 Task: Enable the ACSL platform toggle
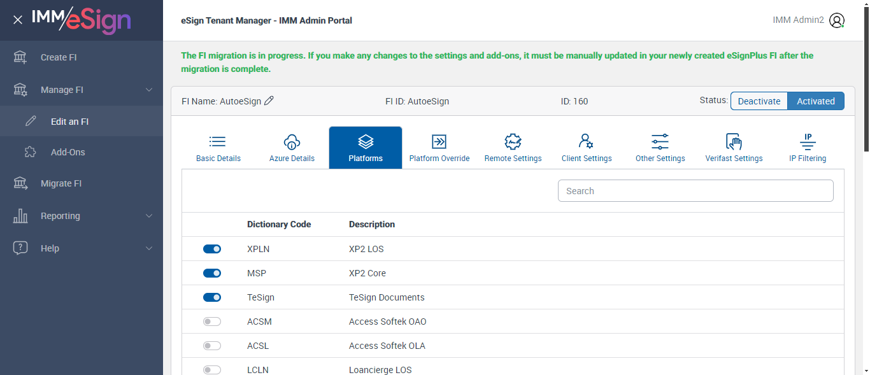click(x=212, y=346)
